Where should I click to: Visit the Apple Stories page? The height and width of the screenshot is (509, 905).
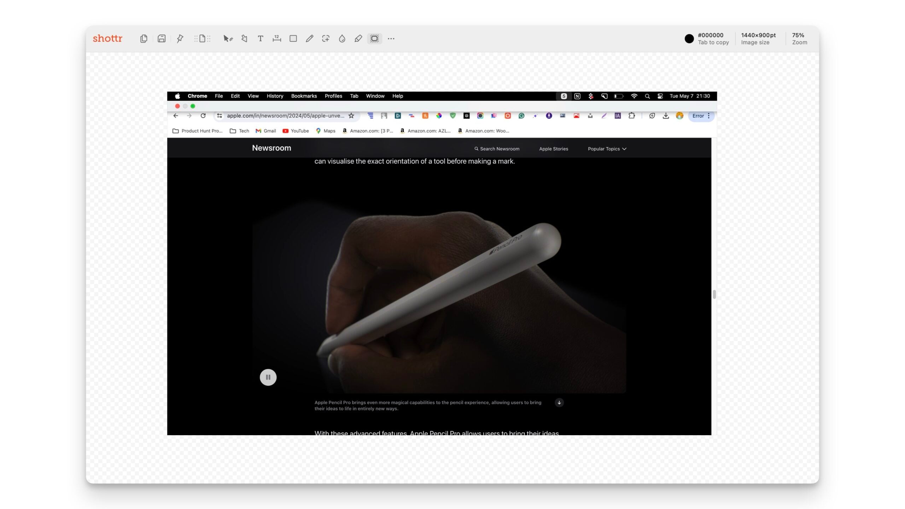[553, 148]
